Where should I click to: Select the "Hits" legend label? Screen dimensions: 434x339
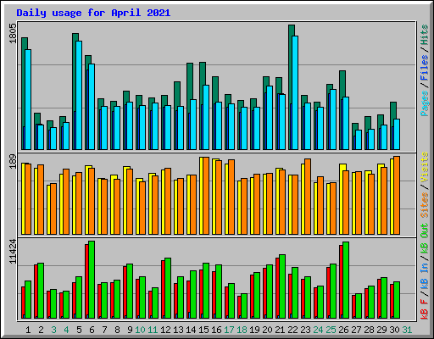(x=425, y=35)
